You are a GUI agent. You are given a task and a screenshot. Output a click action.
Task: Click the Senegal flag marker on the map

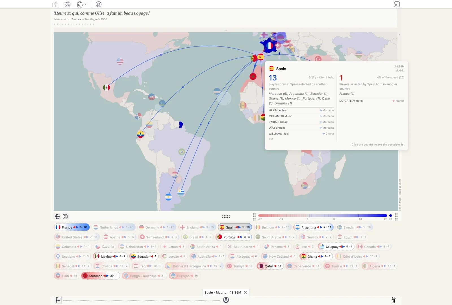(x=243, y=106)
